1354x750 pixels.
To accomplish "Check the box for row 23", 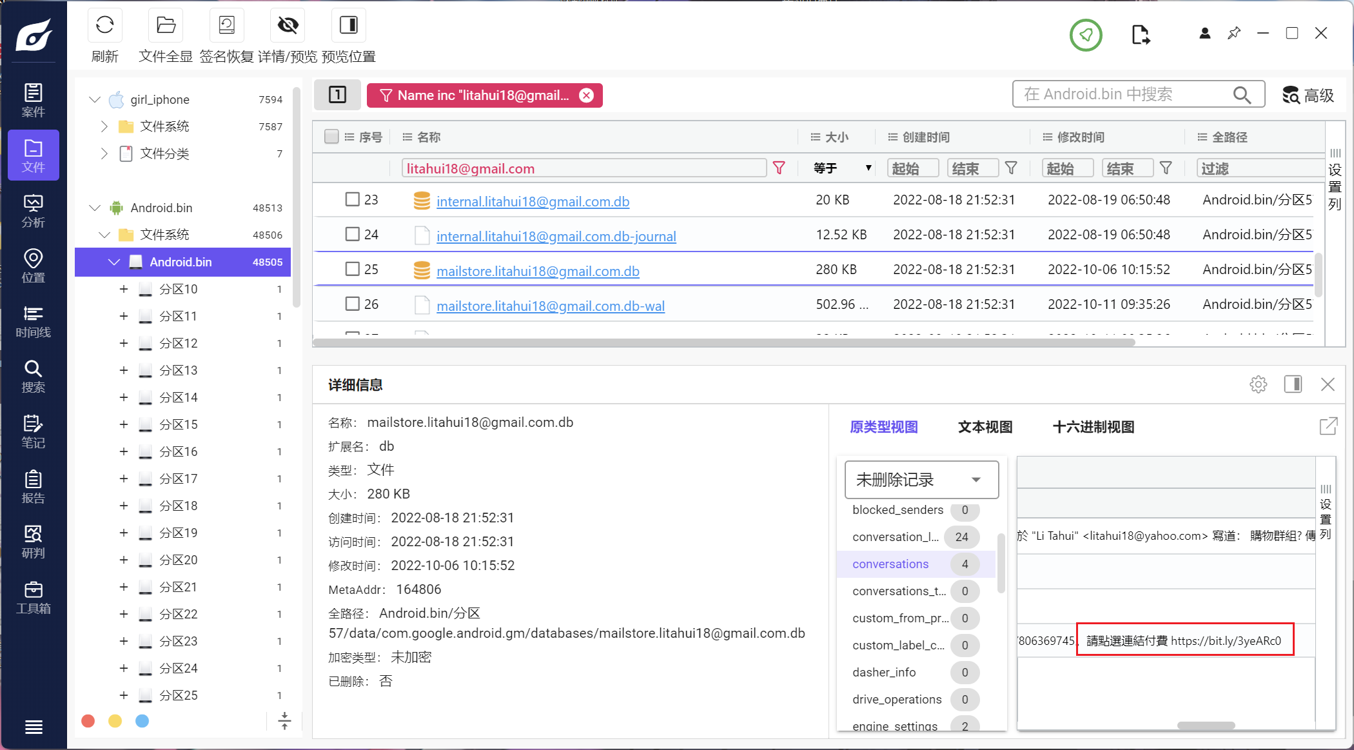I will click(352, 199).
